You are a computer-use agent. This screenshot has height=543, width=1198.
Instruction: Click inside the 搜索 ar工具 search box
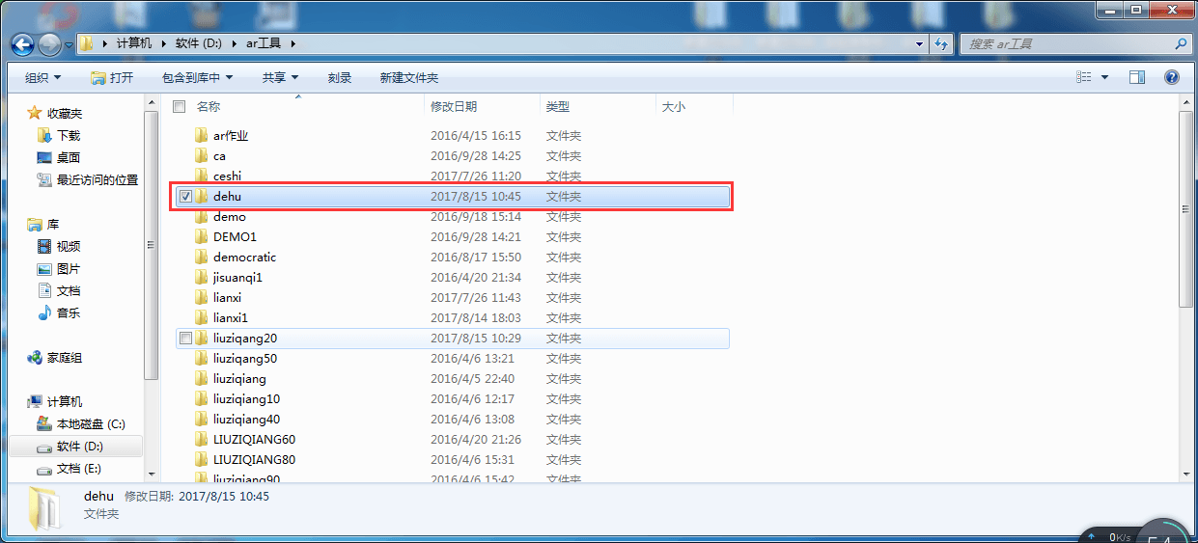(1067, 43)
